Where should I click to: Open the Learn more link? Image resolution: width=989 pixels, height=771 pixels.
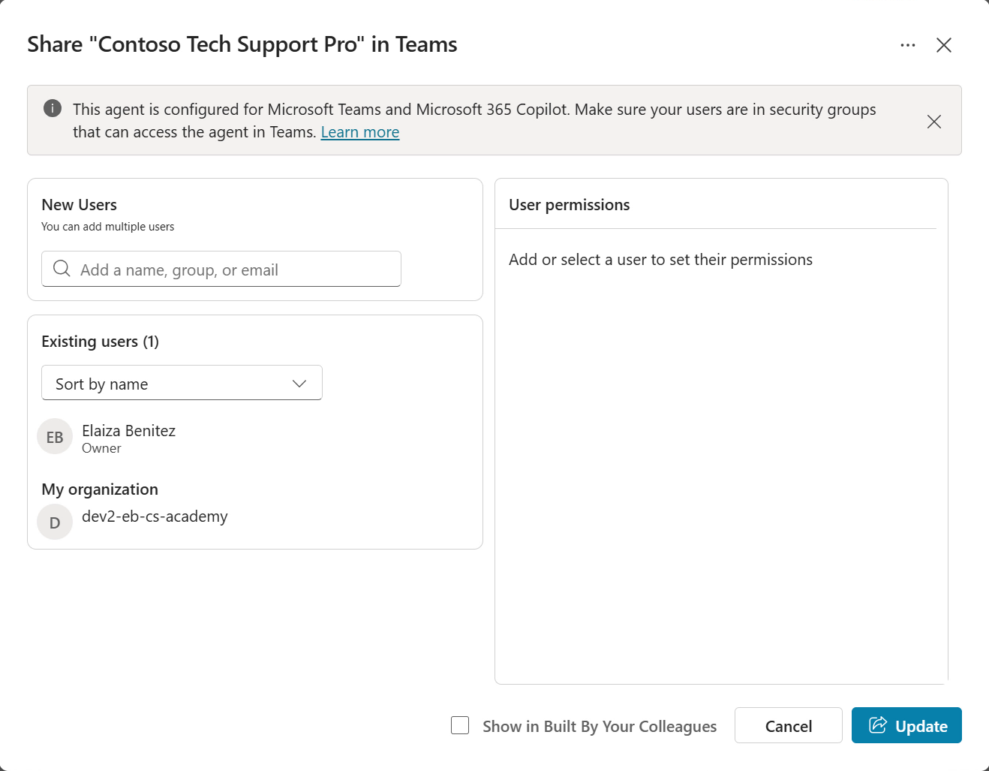360,132
